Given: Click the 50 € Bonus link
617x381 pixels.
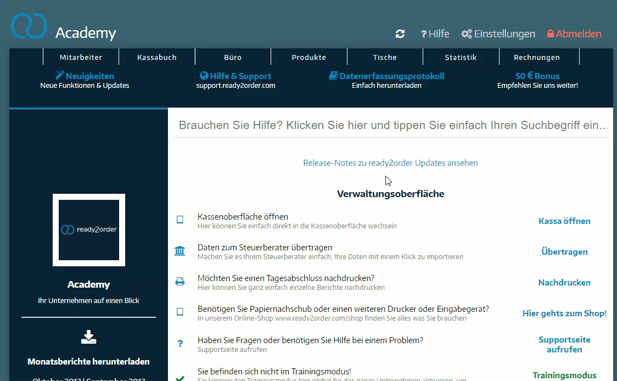Looking at the screenshot, I should tap(537, 76).
